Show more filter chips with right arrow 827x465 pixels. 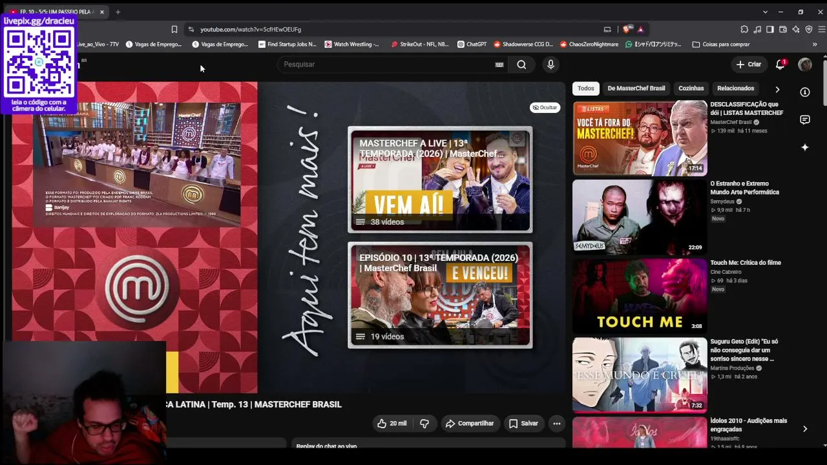pos(777,89)
